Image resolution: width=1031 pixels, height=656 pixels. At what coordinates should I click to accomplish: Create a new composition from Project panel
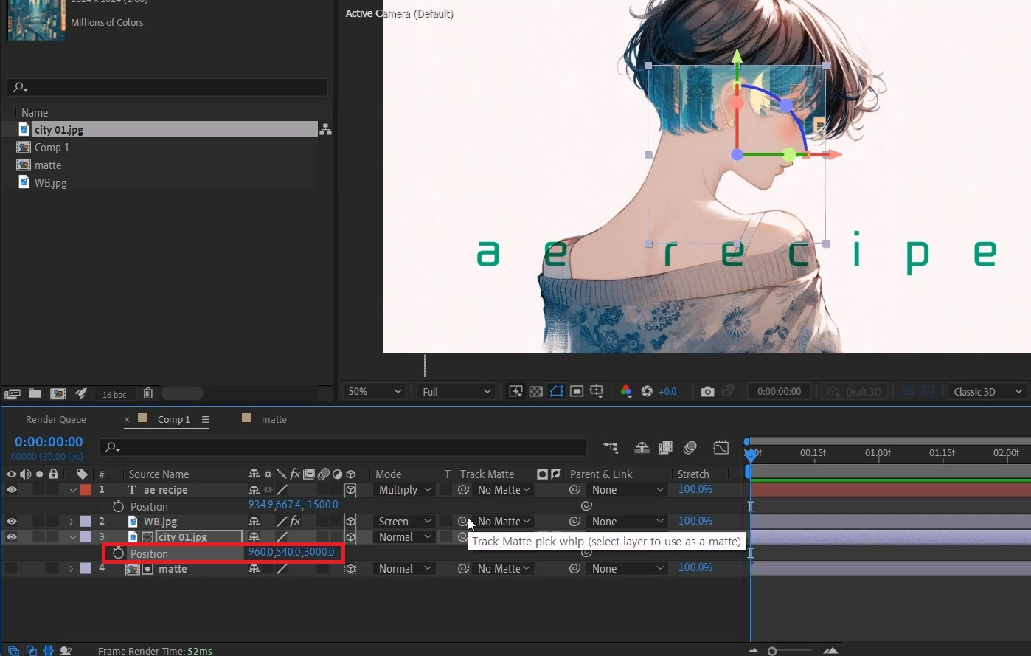pyautogui.click(x=58, y=394)
